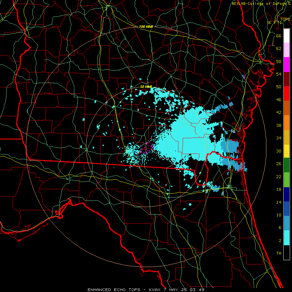The width and height of the screenshot is (292, 292).
Task: Click the legend value '62'
Action: click(279, 49)
